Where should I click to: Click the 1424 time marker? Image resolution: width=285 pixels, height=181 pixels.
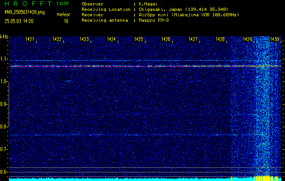(111, 39)
